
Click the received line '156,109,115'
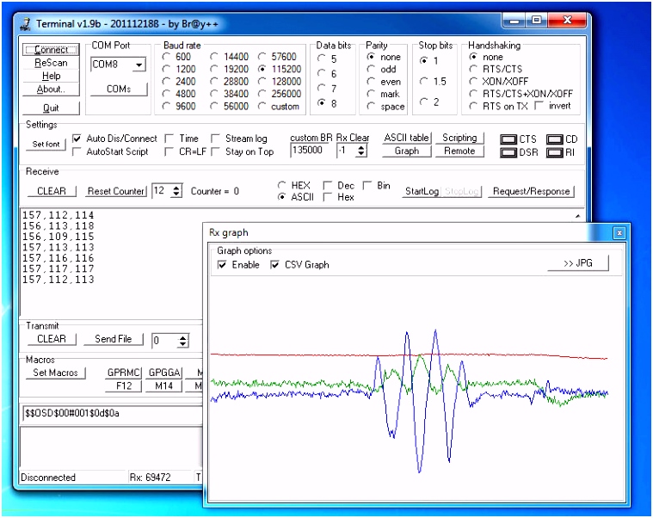point(59,237)
